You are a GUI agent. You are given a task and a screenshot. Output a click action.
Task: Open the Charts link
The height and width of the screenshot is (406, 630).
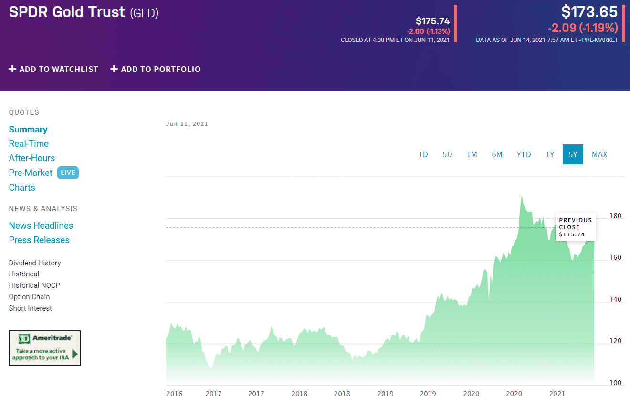tap(22, 188)
